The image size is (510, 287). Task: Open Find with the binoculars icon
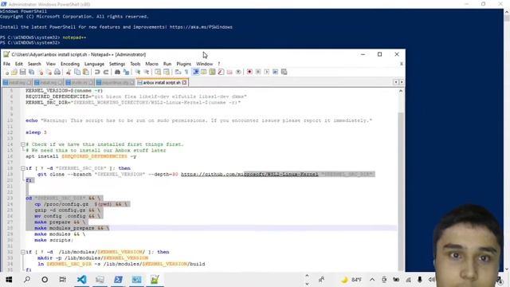(x=117, y=72)
